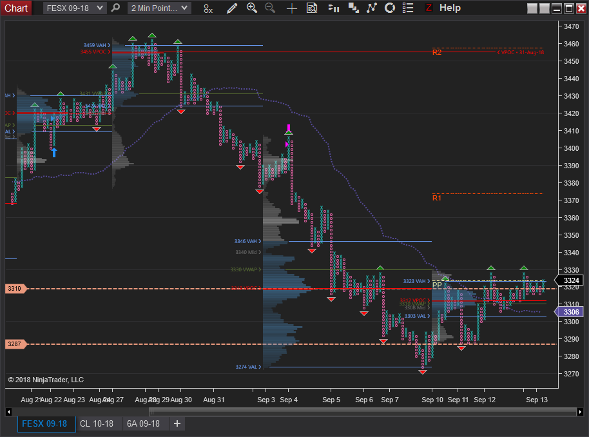Click the 3323 VAH label
Viewport: 589px width, 437px height.
(416, 281)
